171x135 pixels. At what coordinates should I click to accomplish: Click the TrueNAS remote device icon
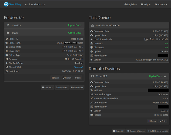point(93,76)
